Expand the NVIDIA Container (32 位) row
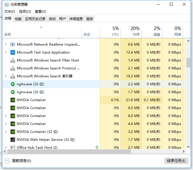193x170 pixels. click(6, 132)
